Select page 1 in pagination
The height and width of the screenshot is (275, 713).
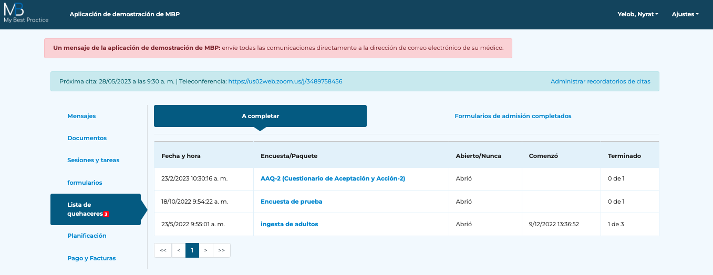pyautogui.click(x=192, y=250)
